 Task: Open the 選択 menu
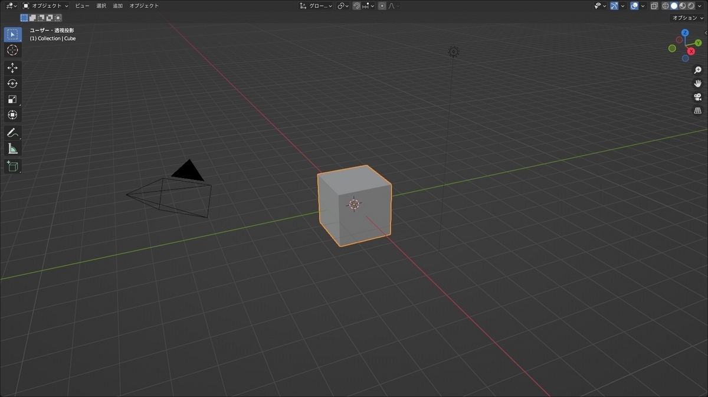(101, 6)
